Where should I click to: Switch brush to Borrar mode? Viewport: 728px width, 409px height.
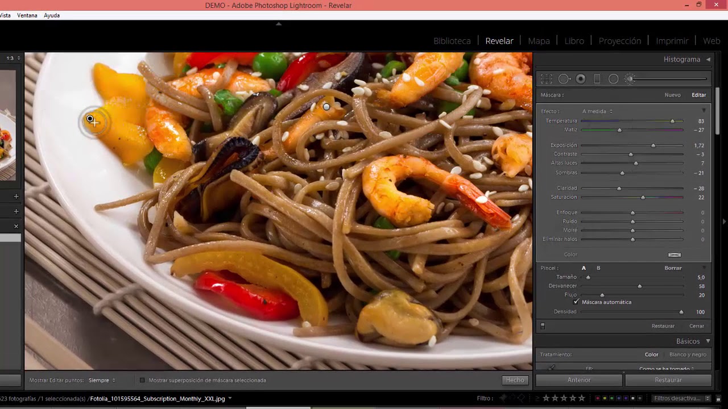(673, 268)
